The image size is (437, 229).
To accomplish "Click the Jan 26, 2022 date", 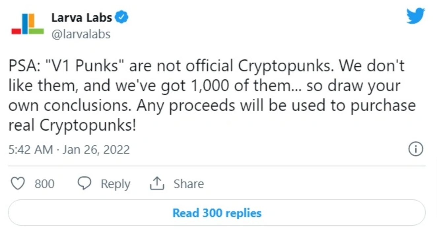I will tap(96, 149).
